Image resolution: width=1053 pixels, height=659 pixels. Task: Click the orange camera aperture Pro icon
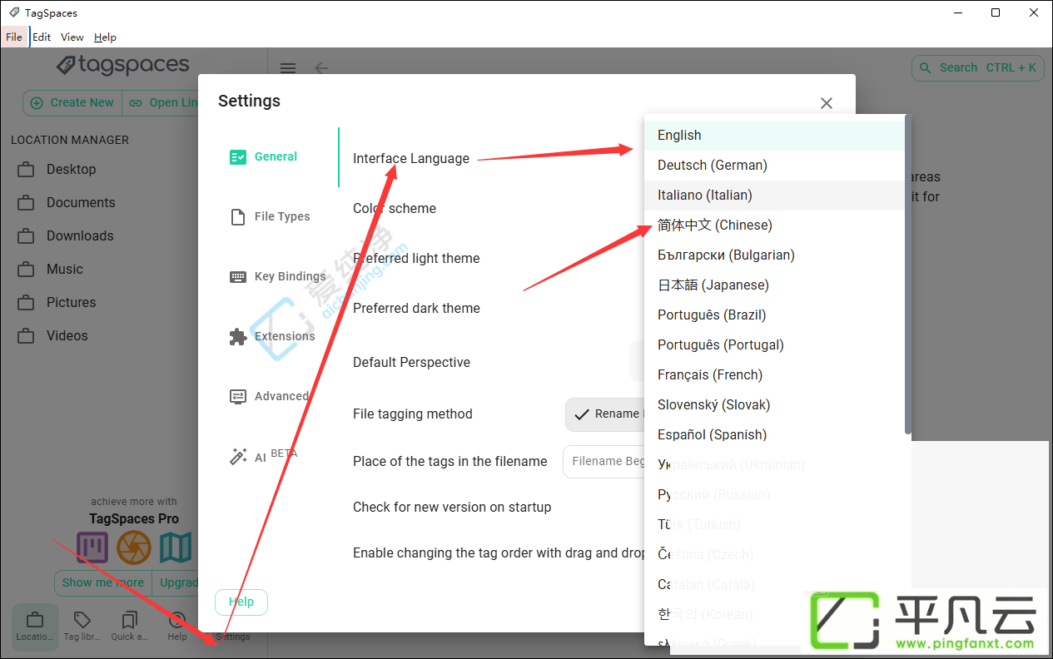click(x=134, y=548)
